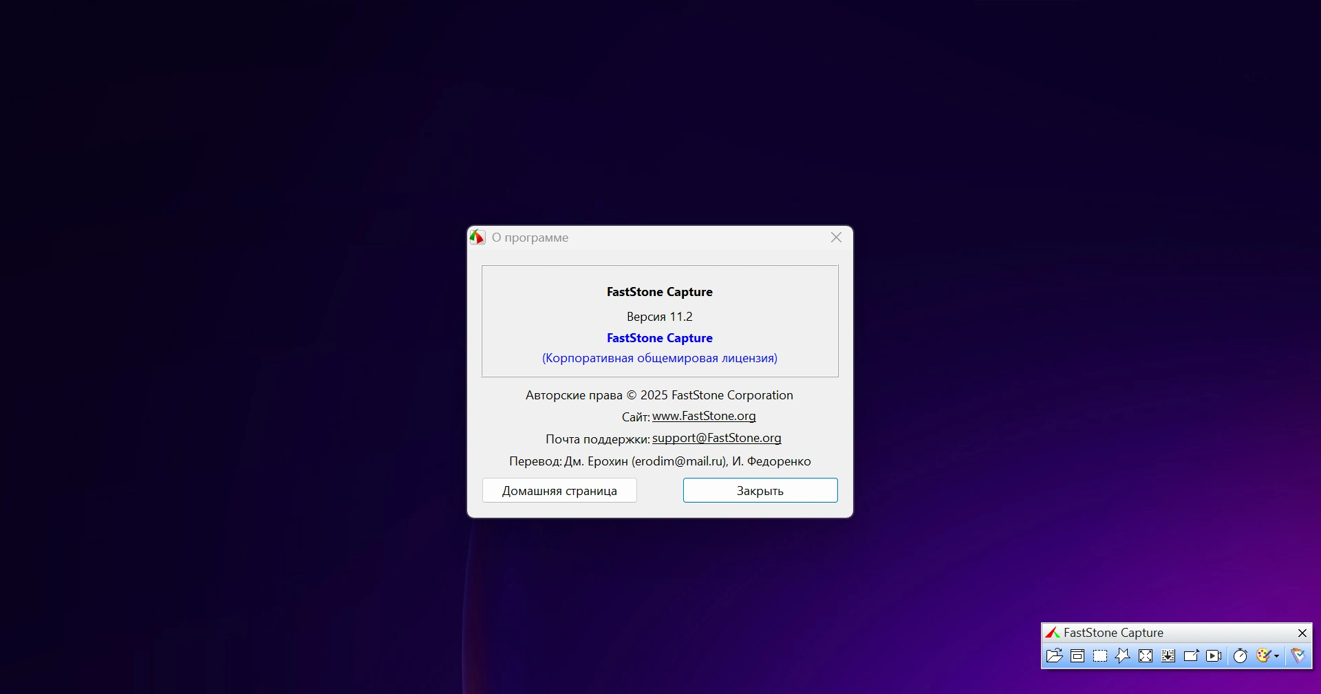1321x694 pixels.
Task: Choose the star-shaped freehand region capture tool
Action: 1123,655
